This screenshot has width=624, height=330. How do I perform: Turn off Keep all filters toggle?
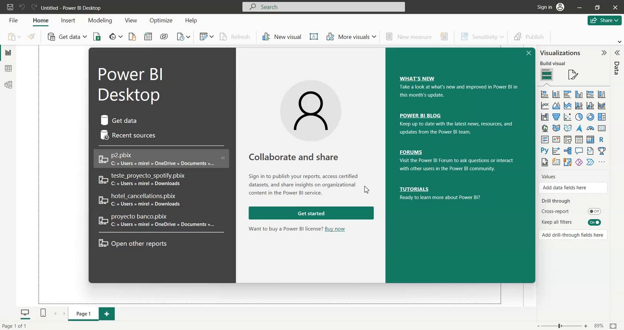pos(594,222)
